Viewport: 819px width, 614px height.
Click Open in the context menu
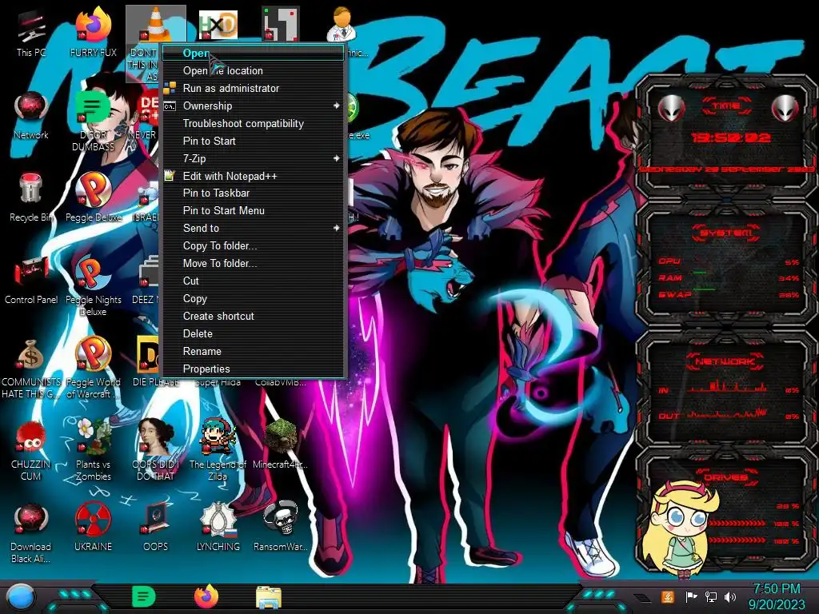pos(254,54)
